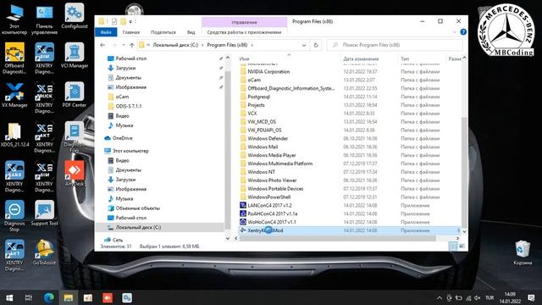Screen dimensions: 542x305
Task: Expand the ribbon chevron
Action: tap(455, 32)
